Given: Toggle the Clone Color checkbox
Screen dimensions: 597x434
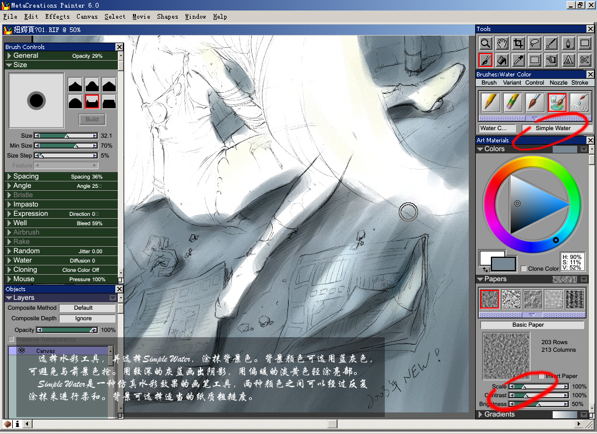Looking at the screenshot, I should click(x=524, y=268).
